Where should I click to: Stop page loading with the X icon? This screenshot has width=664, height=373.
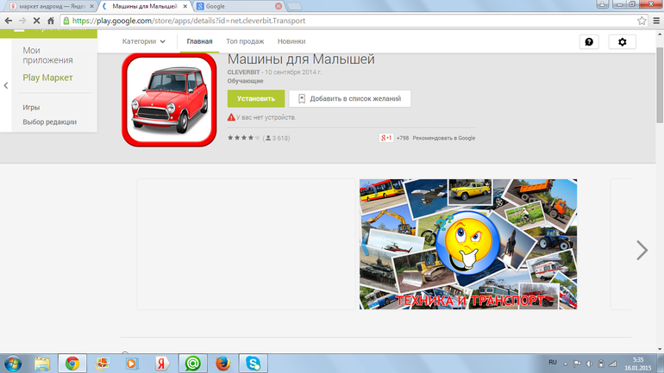pos(36,20)
